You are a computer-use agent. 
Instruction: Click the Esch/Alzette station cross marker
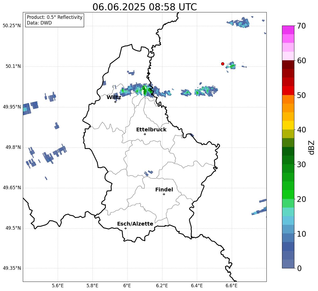point(125,228)
